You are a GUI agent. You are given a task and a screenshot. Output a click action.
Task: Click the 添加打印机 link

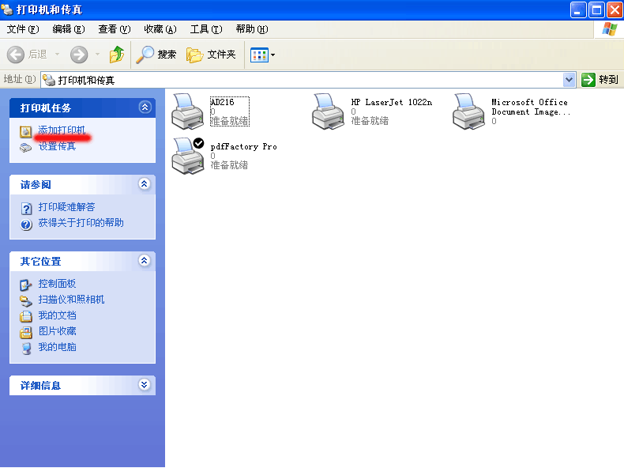[x=62, y=130]
